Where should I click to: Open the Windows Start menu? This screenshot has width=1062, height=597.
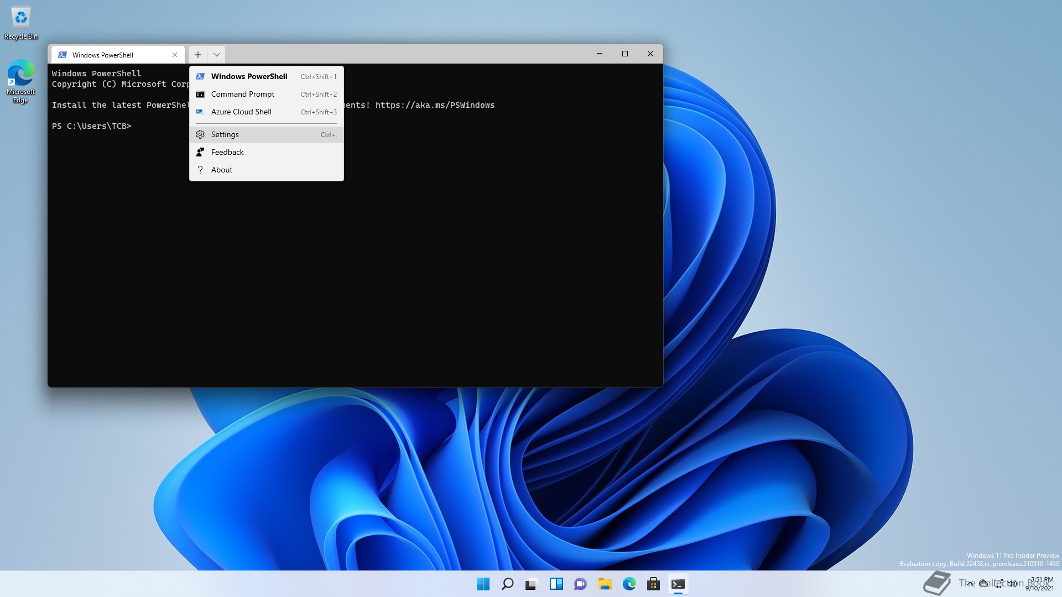tap(483, 584)
